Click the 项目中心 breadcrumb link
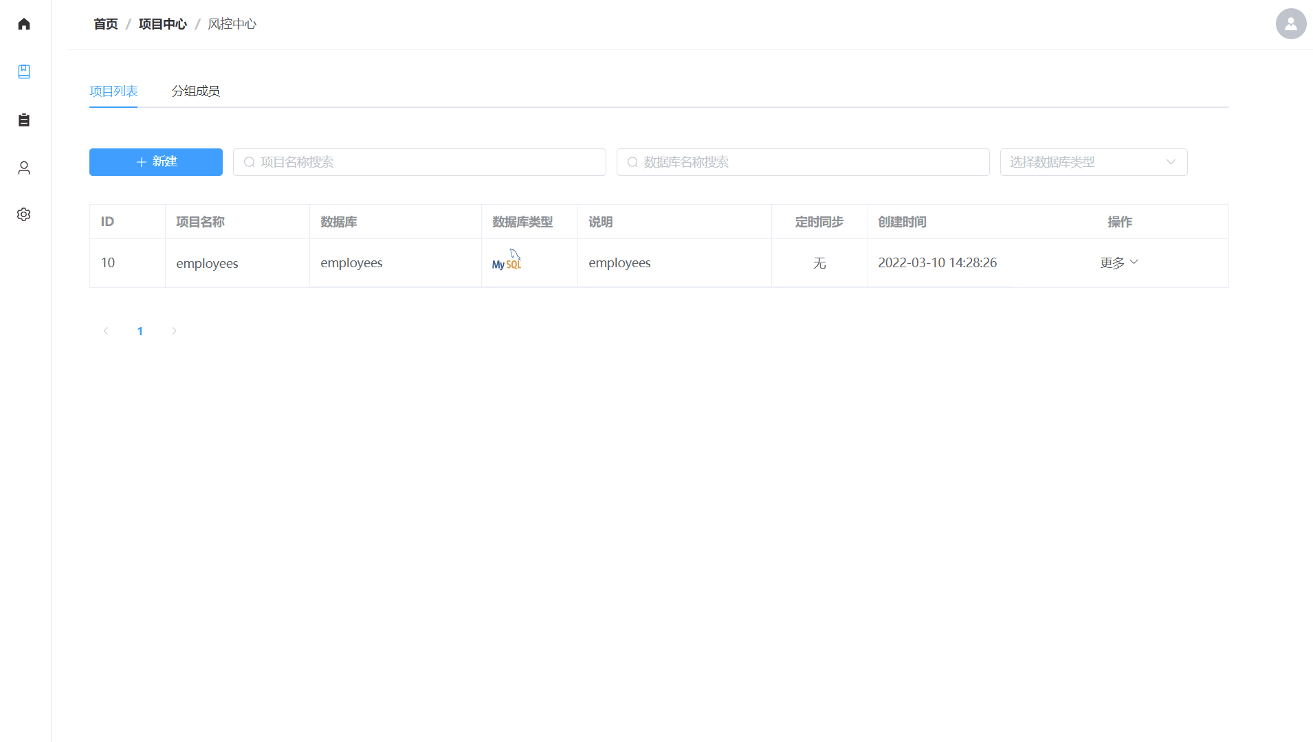 [162, 24]
